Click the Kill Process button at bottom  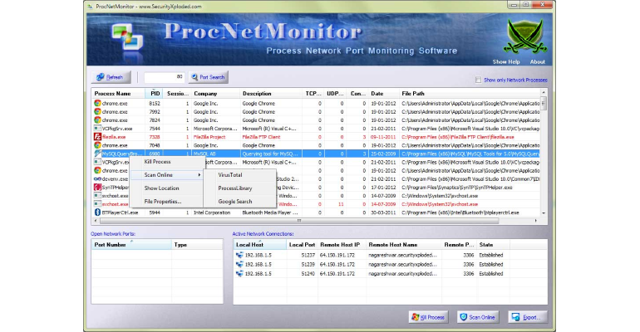click(x=429, y=317)
